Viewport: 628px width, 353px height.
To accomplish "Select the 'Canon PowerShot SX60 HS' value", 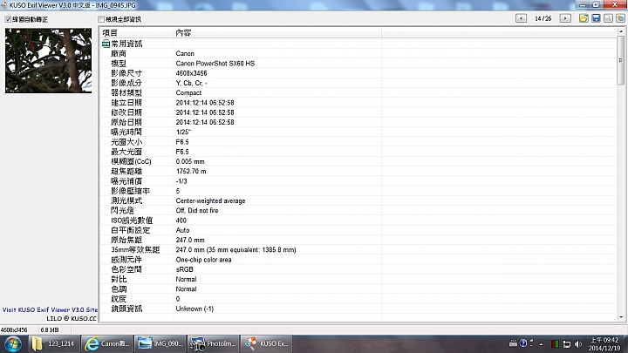I will coord(215,64).
